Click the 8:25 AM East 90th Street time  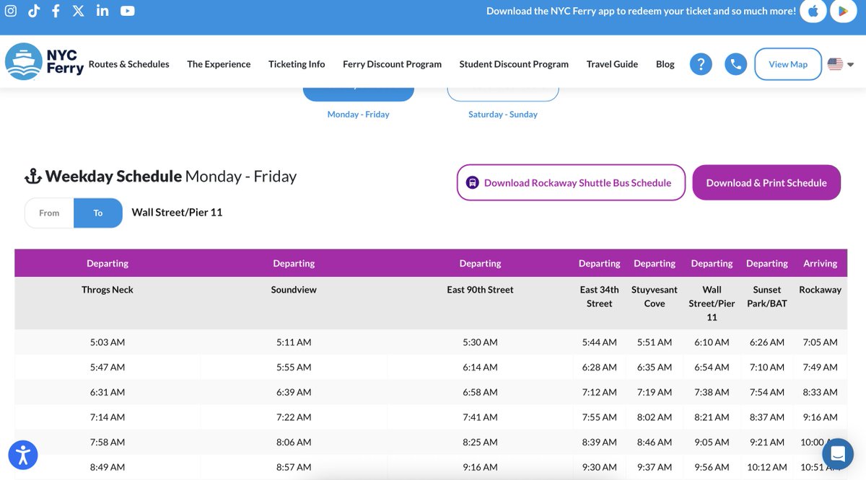[x=480, y=442]
